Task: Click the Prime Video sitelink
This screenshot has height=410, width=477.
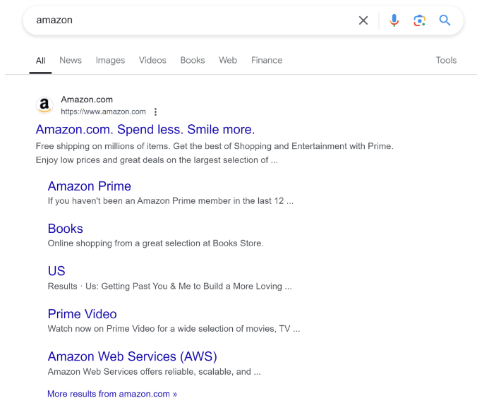Action: pyautogui.click(x=83, y=314)
